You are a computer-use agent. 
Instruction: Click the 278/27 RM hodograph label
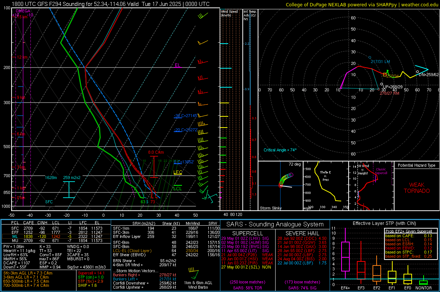(390, 93)
